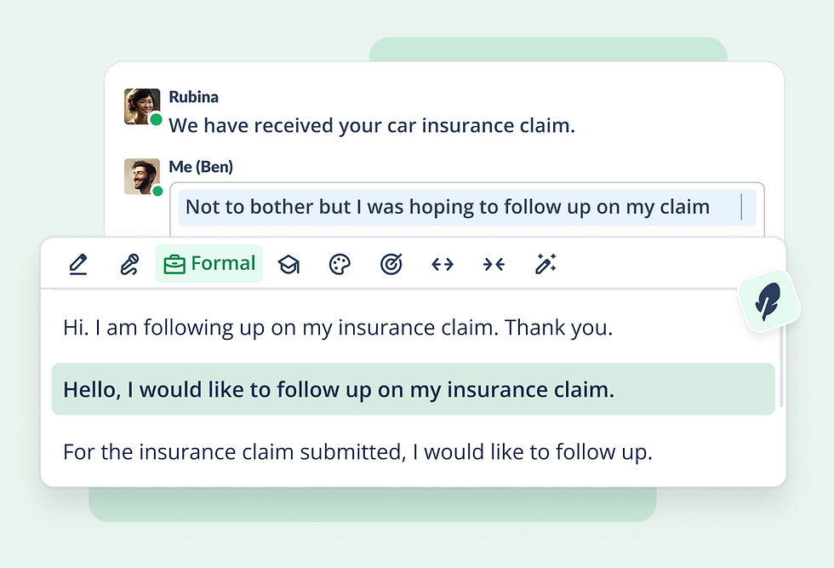Choose the suggestion starting with "Hi. I am following"
Screen dimensions: 834x568
pos(337,328)
